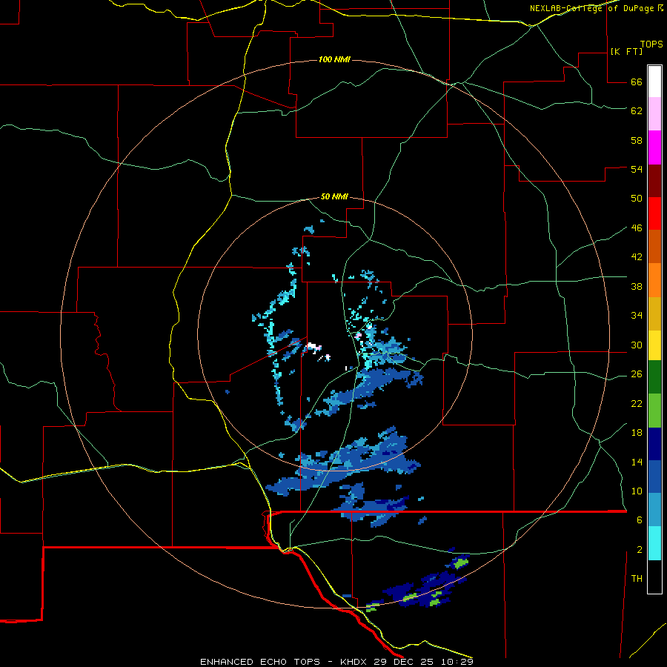Click the legend value 30
The width and height of the screenshot is (667, 667).
point(637,345)
